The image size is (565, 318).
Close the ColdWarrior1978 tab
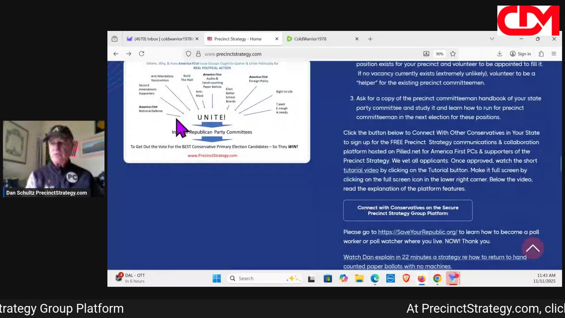pos(357,39)
